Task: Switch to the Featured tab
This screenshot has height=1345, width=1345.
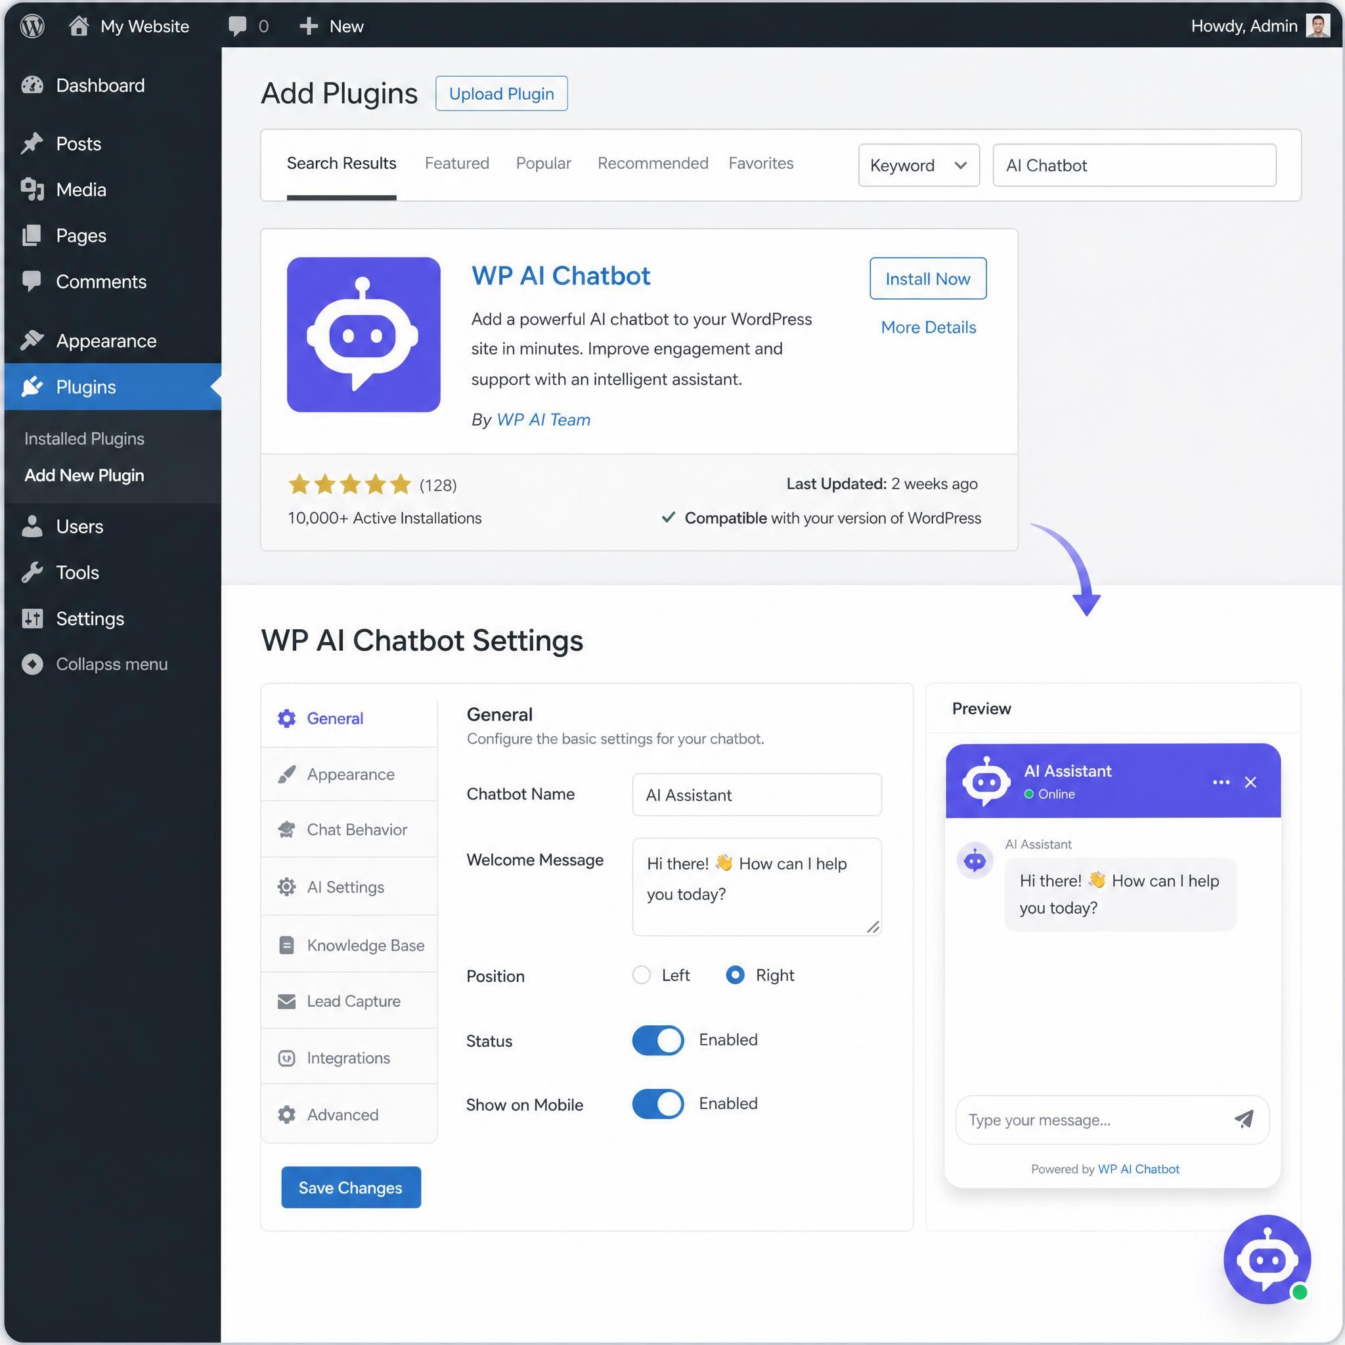Action: point(456,163)
